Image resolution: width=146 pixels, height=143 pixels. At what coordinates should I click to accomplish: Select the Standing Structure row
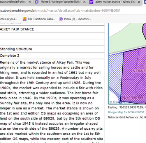click(52, 49)
